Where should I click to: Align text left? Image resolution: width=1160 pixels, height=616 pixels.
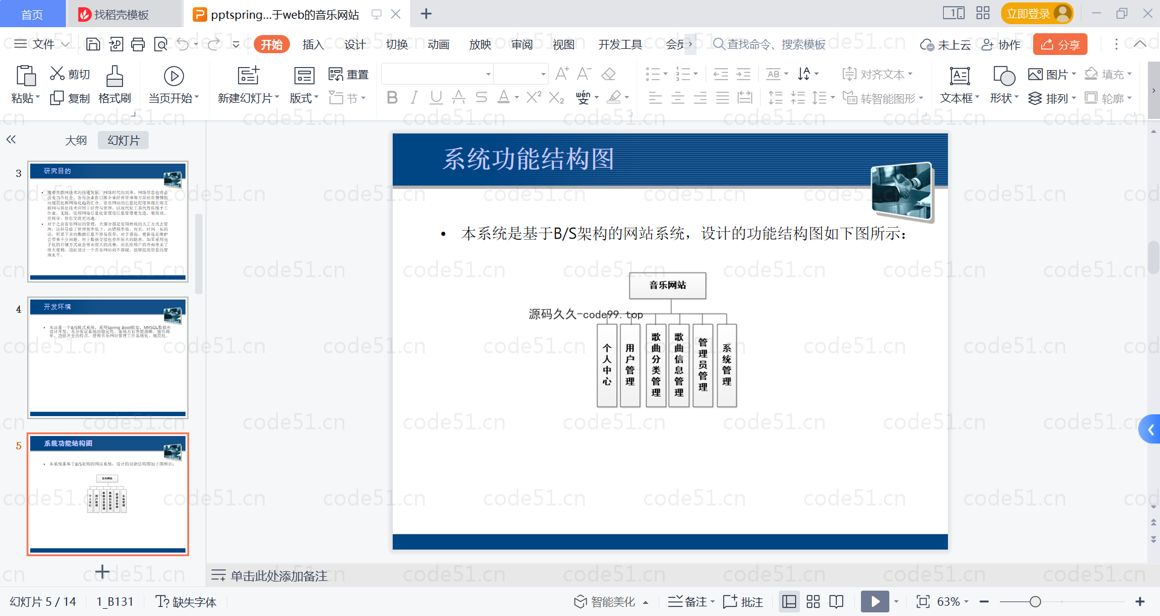[x=655, y=98]
